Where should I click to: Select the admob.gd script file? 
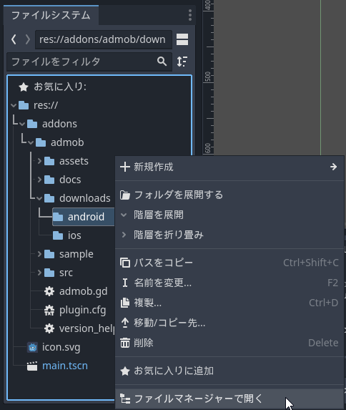(76, 291)
